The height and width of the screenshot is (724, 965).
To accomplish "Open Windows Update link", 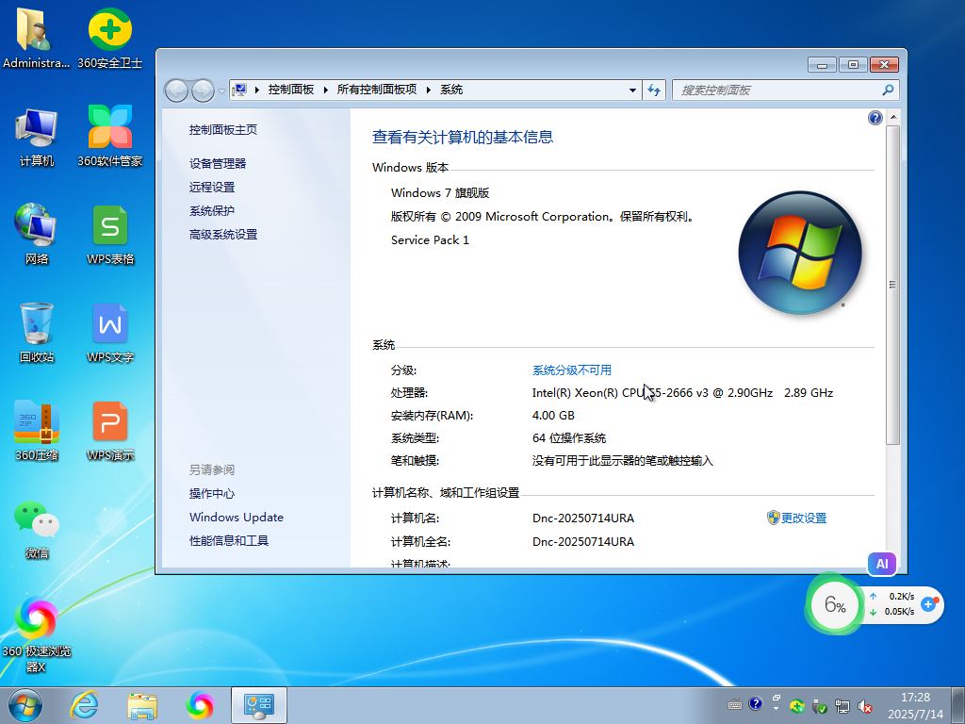I will (x=237, y=518).
